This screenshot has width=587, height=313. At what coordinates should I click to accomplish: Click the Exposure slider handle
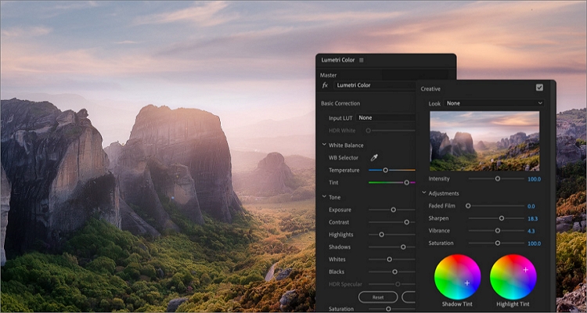394,210
